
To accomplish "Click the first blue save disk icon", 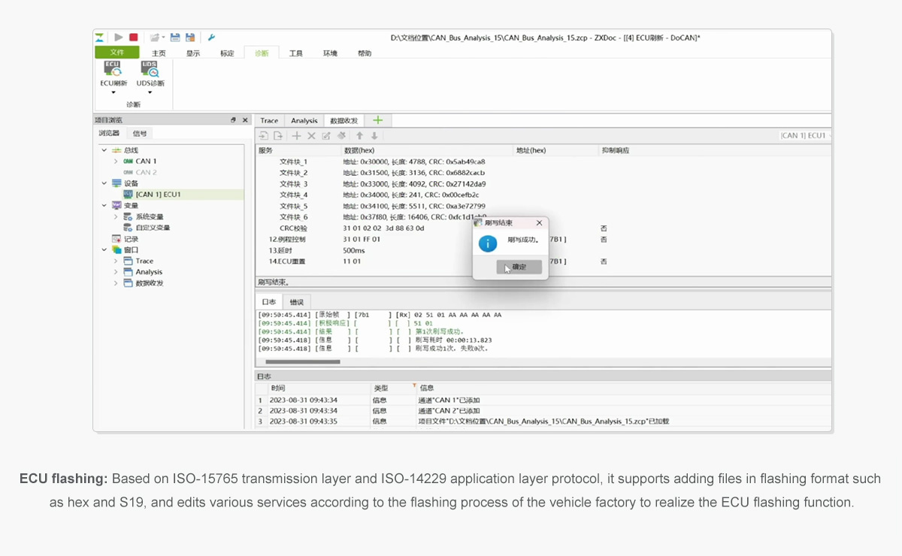I will coord(175,37).
